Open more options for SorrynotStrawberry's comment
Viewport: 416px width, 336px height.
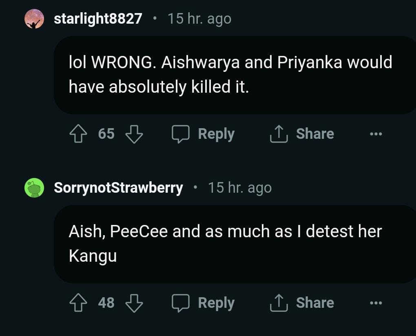(x=376, y=303)
